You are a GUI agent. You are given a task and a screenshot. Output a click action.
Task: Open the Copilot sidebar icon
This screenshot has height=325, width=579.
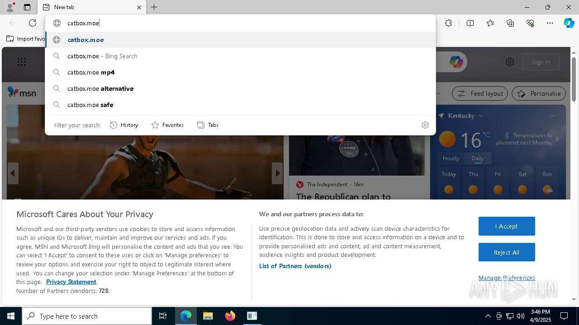(569, 23)
